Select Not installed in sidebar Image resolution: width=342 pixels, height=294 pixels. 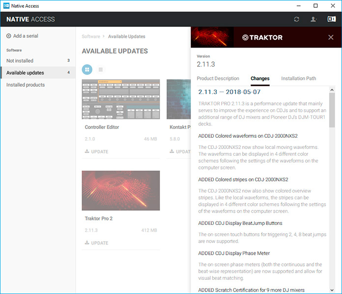tap(38, 61)
